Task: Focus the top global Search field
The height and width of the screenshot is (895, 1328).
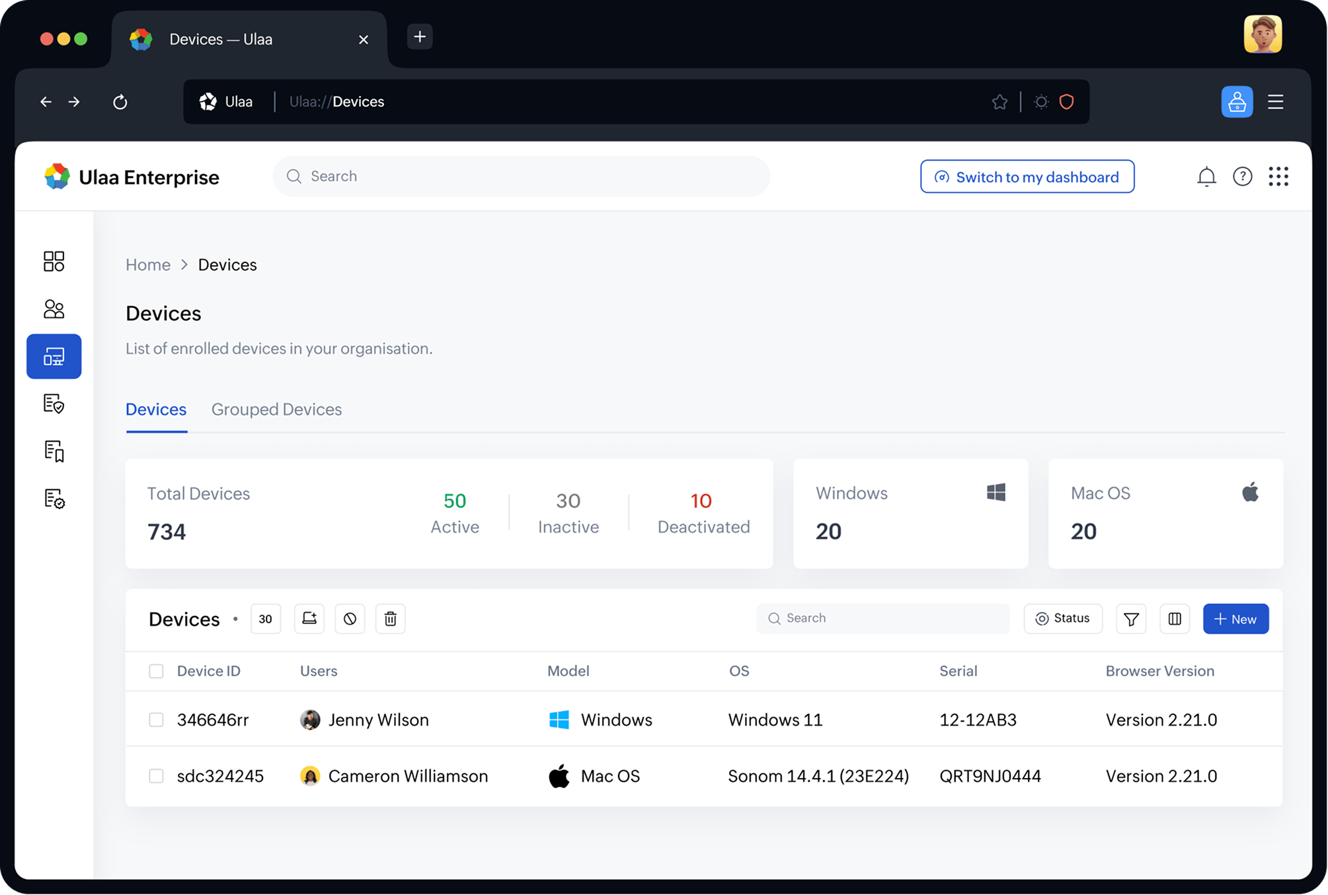Action: tap(521, 176)
